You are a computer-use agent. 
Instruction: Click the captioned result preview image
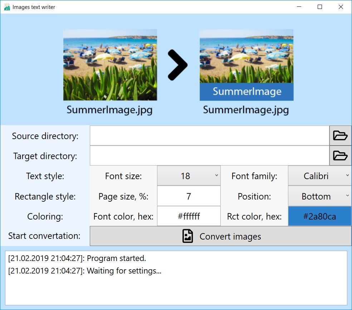pyautogui.click(x=246, y=65)
